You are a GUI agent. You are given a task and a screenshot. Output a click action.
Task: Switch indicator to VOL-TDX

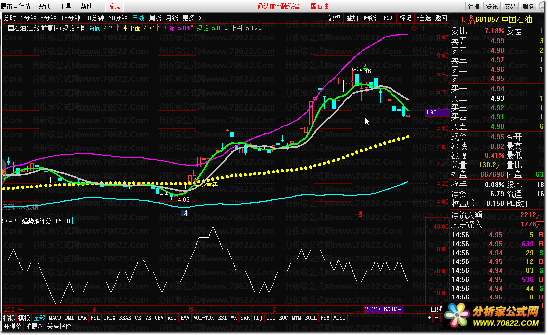click(x=204, y=318)
